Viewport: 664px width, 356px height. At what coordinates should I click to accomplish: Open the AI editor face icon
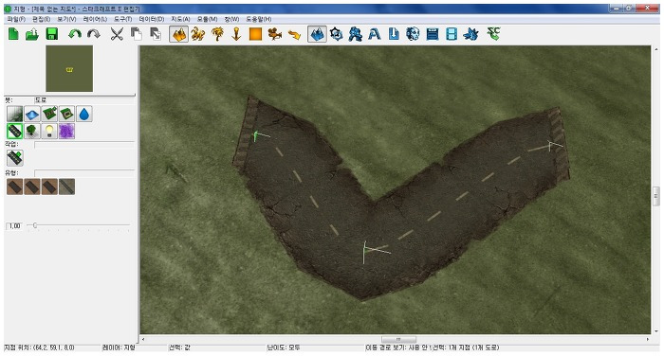point(413,34)
